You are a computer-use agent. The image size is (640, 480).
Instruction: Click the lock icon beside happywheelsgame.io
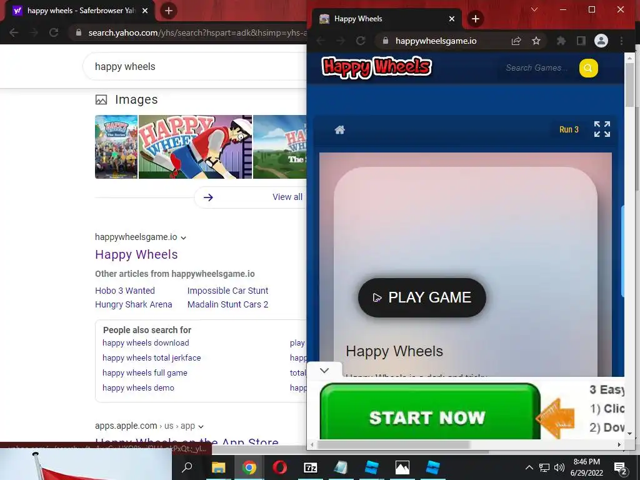tap(385, 41)
